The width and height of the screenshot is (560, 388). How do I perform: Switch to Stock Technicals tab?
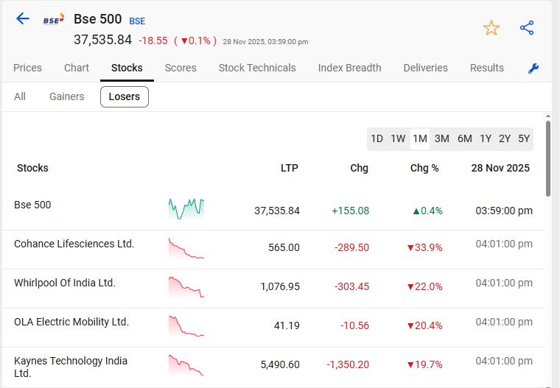tap(257, 68)
